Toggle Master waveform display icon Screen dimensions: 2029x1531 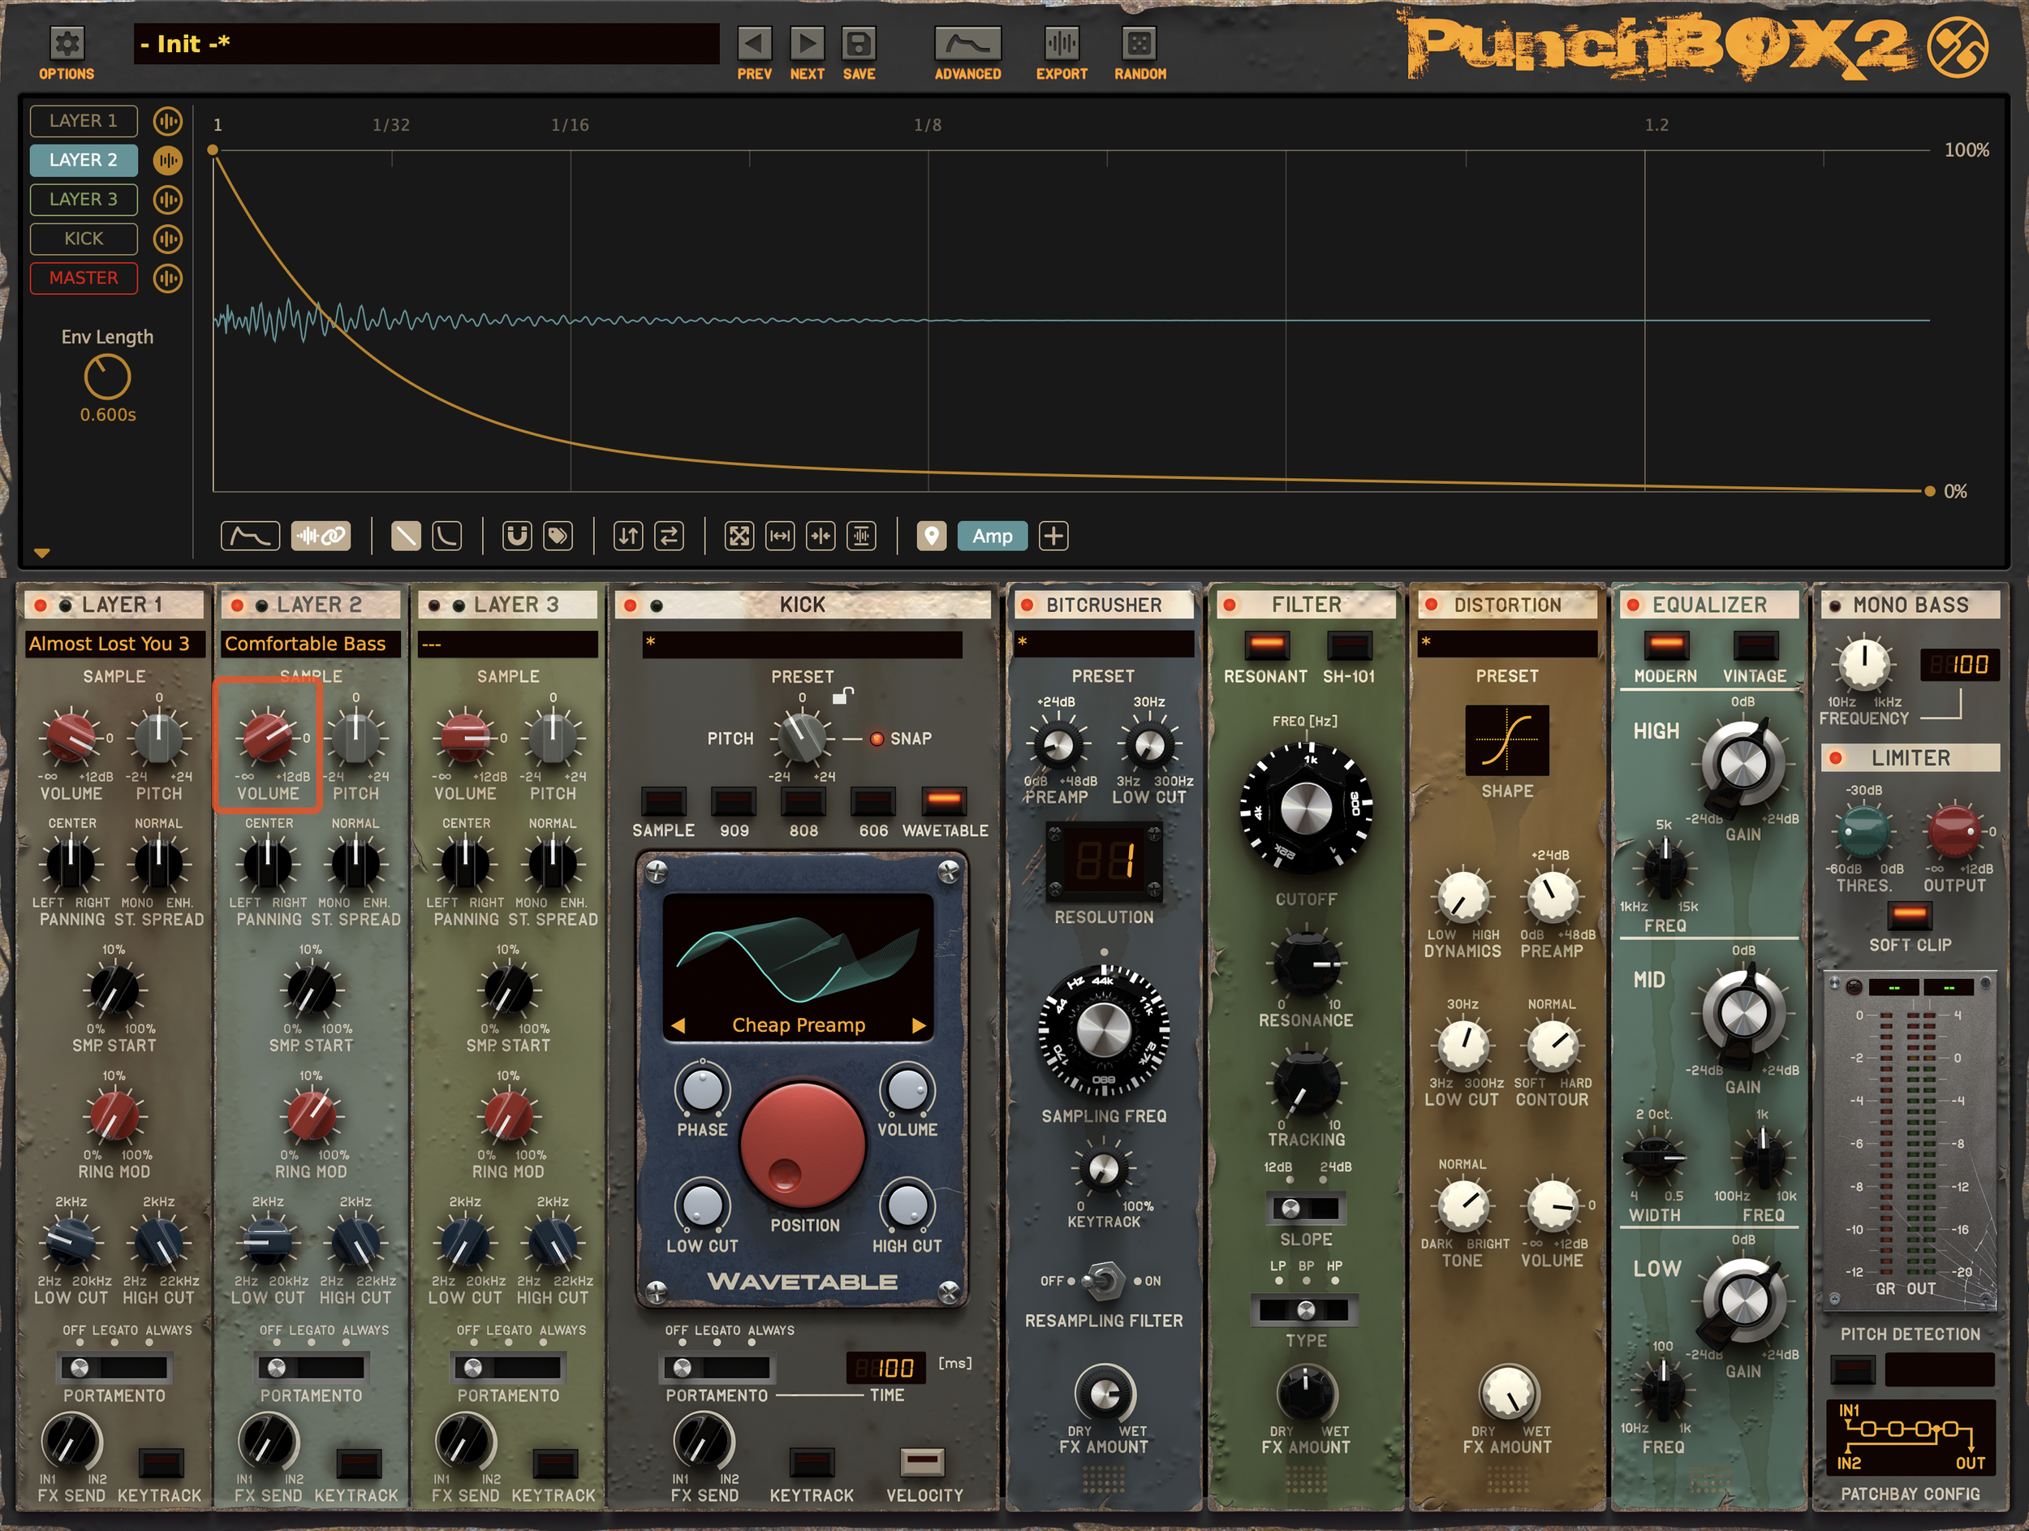point(168,279)
